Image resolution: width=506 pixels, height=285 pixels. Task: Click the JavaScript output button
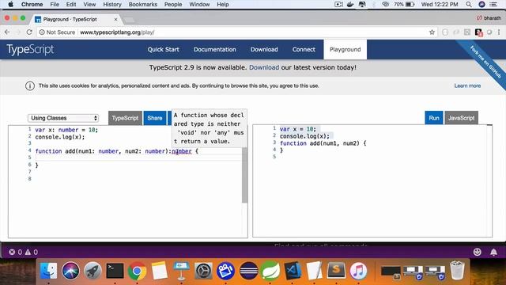(x=461, y=118)
